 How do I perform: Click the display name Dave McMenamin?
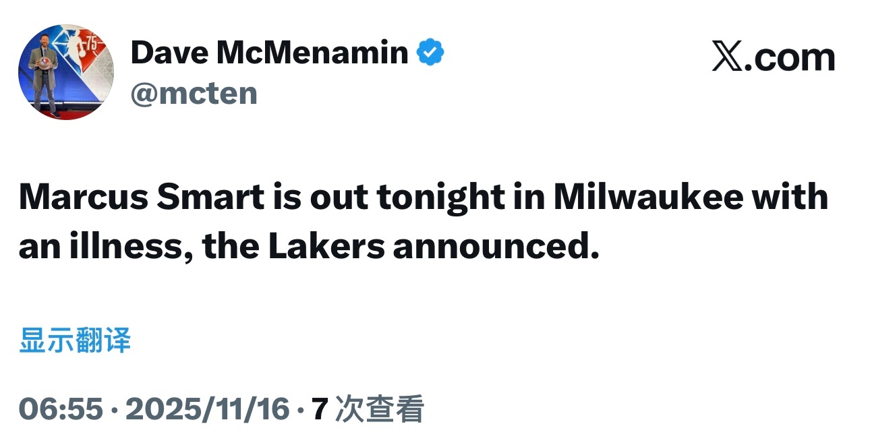[x=269, y=53]
